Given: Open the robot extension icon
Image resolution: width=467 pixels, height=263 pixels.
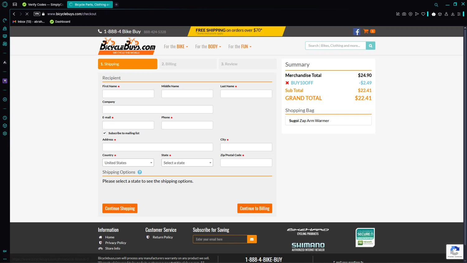Looking at the screenshot, I should tap(434, 14).
